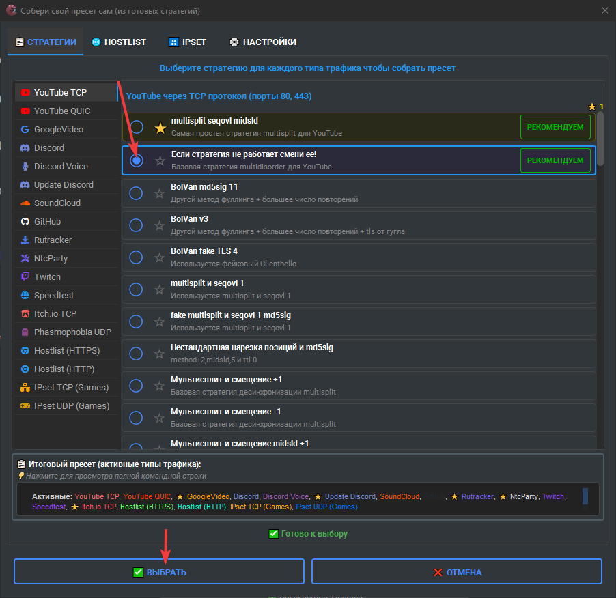This screenshot has height=598, width=616.
Task: Select the BolVan v3 radio button
Action: [x=136, y=225]
